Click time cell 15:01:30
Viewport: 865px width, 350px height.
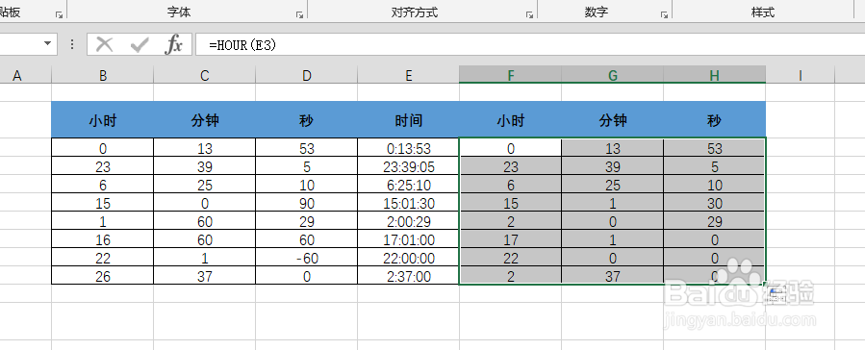409,203
